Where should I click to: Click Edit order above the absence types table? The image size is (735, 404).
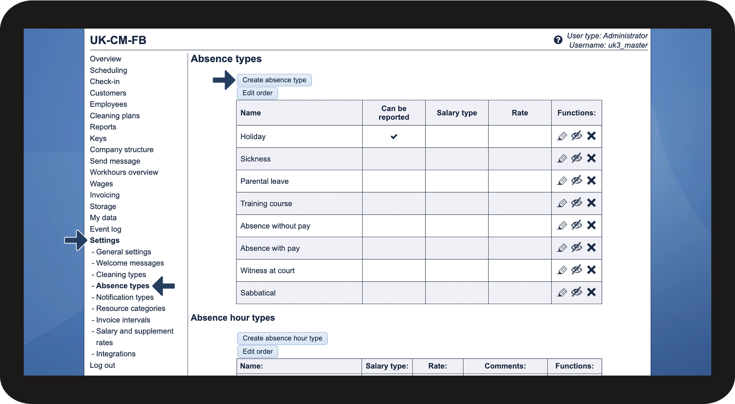pyautogui.click(x=257, y=93)
